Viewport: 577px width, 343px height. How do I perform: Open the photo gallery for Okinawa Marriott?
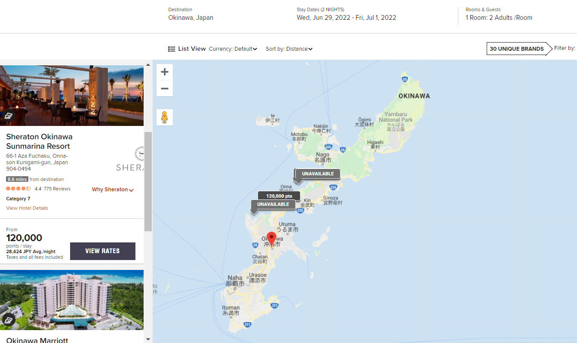click(9, 320)
